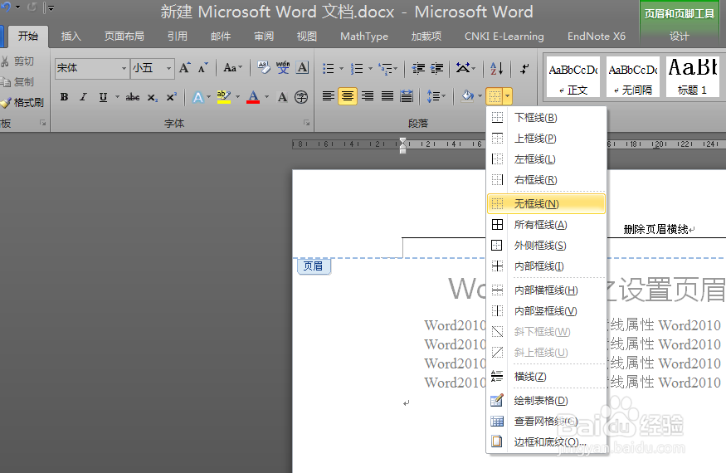Click the sort icon
The image size is (726, 473).
pos(497,69)
